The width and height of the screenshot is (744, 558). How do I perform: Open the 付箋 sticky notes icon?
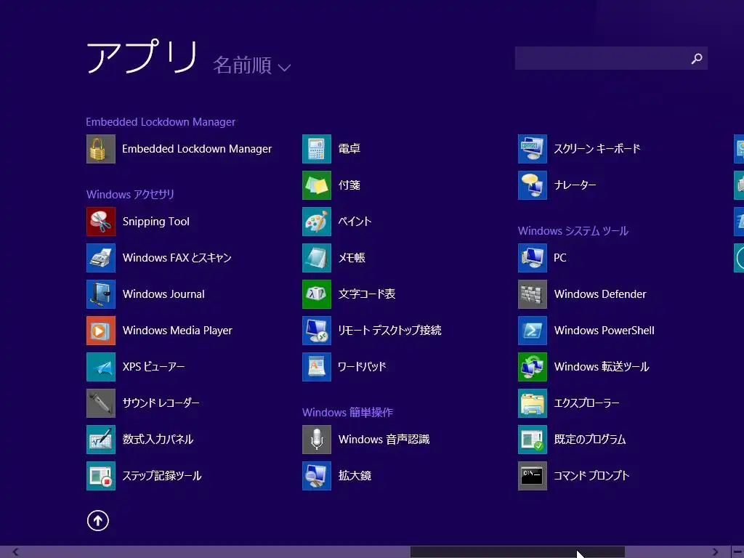point(317,185)
